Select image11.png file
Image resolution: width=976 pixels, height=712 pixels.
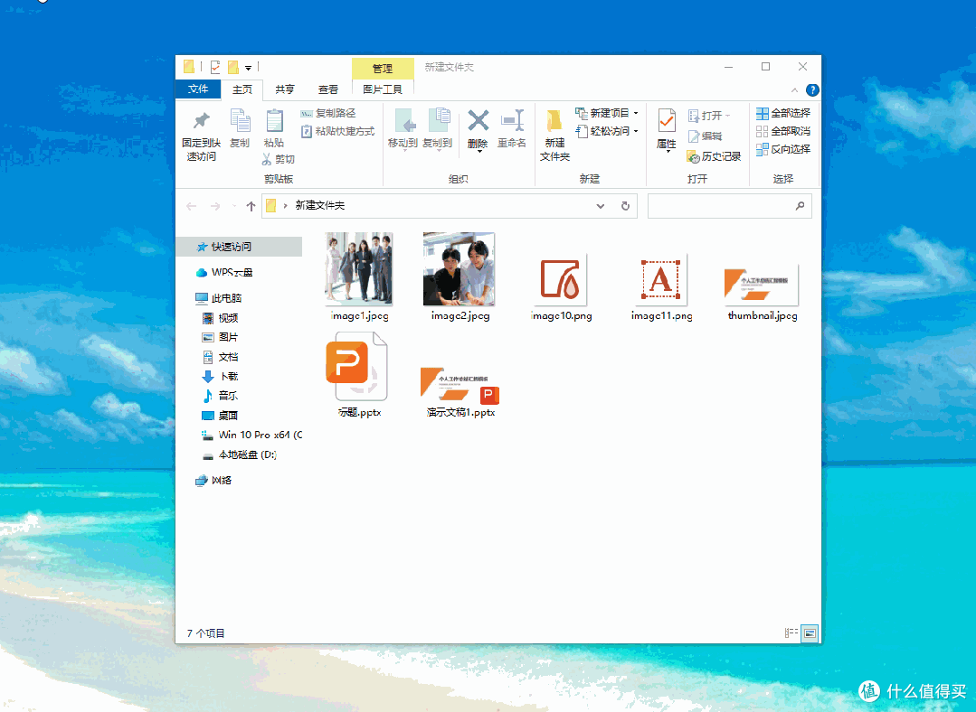pos(661,287)
